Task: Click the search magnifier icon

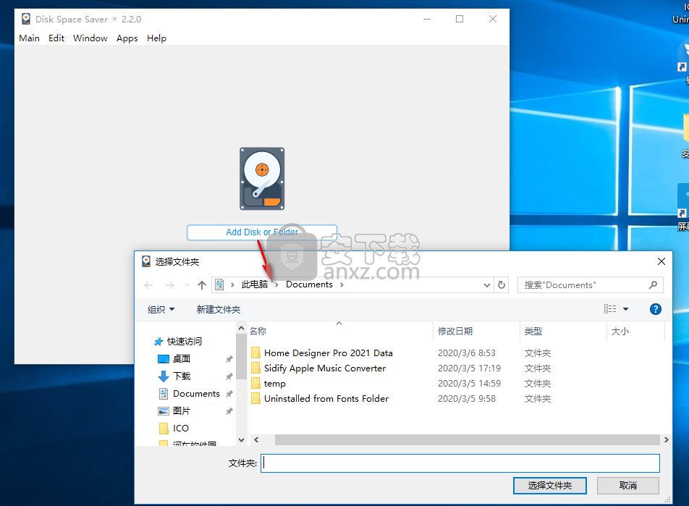Action: click(653, 285)
